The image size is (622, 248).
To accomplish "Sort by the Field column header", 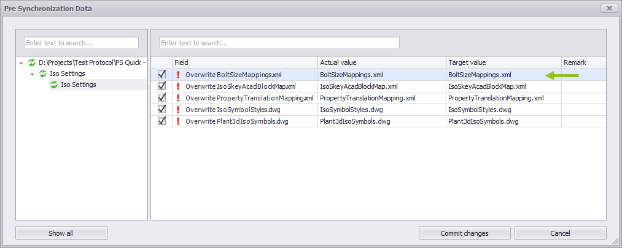I will click(245, 62).
